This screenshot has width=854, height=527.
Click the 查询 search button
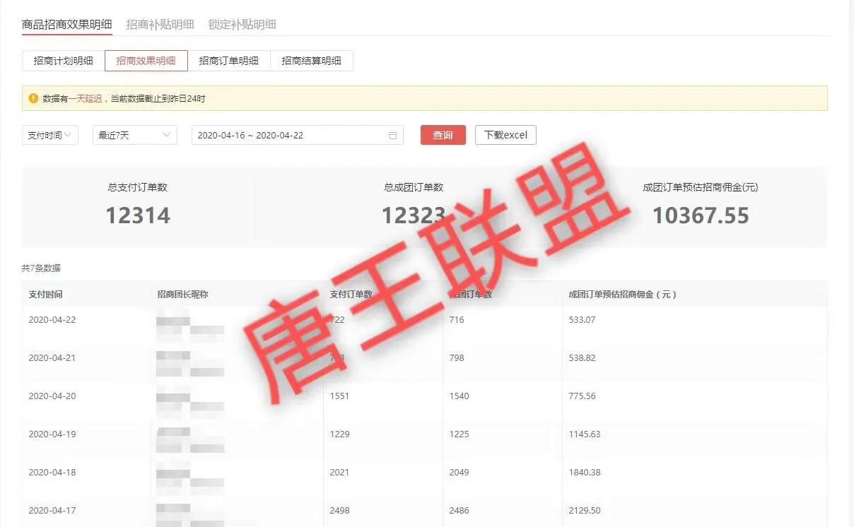pos(443,134)
